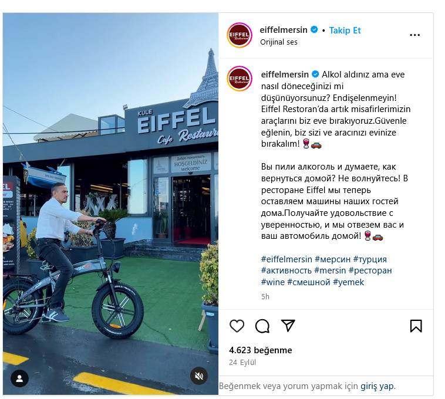The height and width of the screenshot is (399, 445).
Task: Open the #yemek hashtag
Action: click(348, 282)
